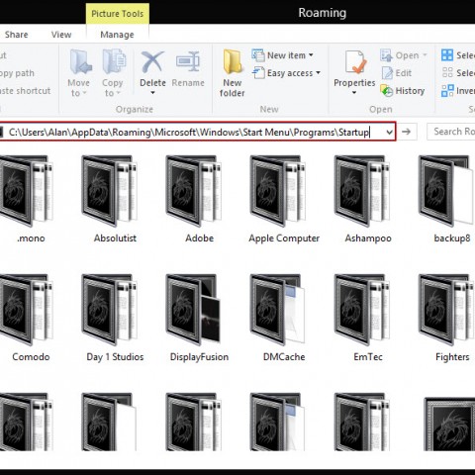Viewport: 475px width, 475px height.
Task: Open the .mono folder
Action: click(27, 199)
